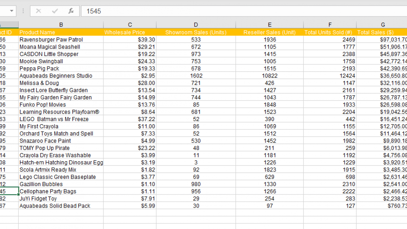Select the "Showroom Sales (Units)" header cell
407x229 pixels.
coord(196,32)
